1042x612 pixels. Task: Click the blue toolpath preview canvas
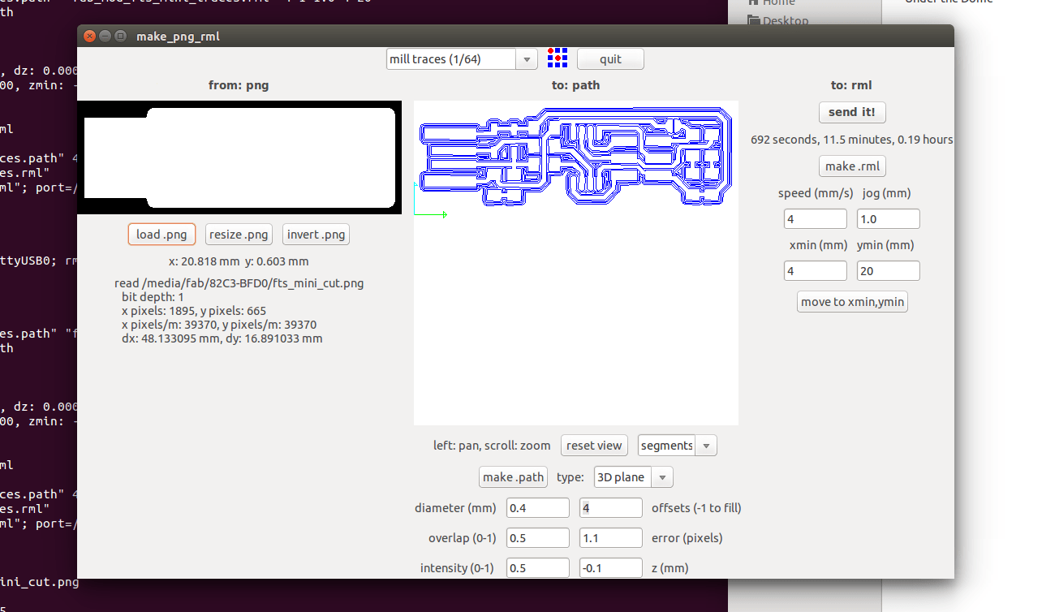click(576, 263)
